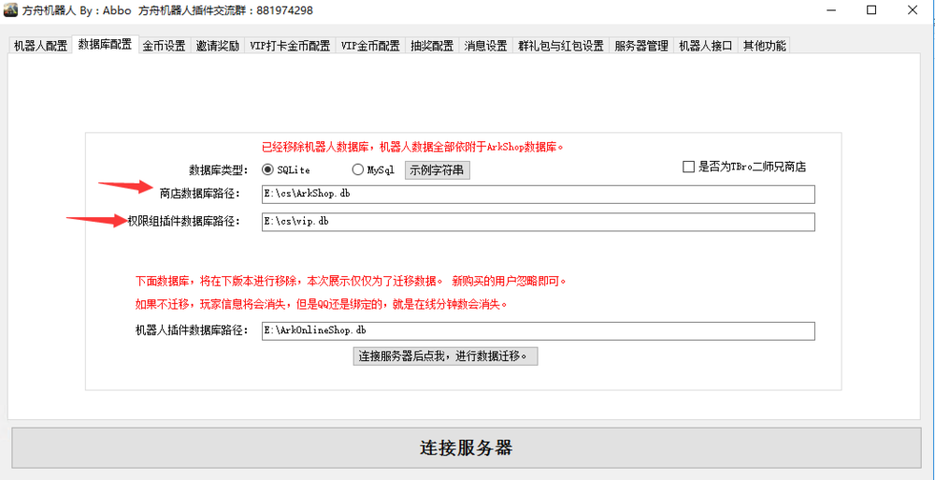Screen dimensions: 935x480
Task: Open the 金币设置 tab
Action: point(164,46)
